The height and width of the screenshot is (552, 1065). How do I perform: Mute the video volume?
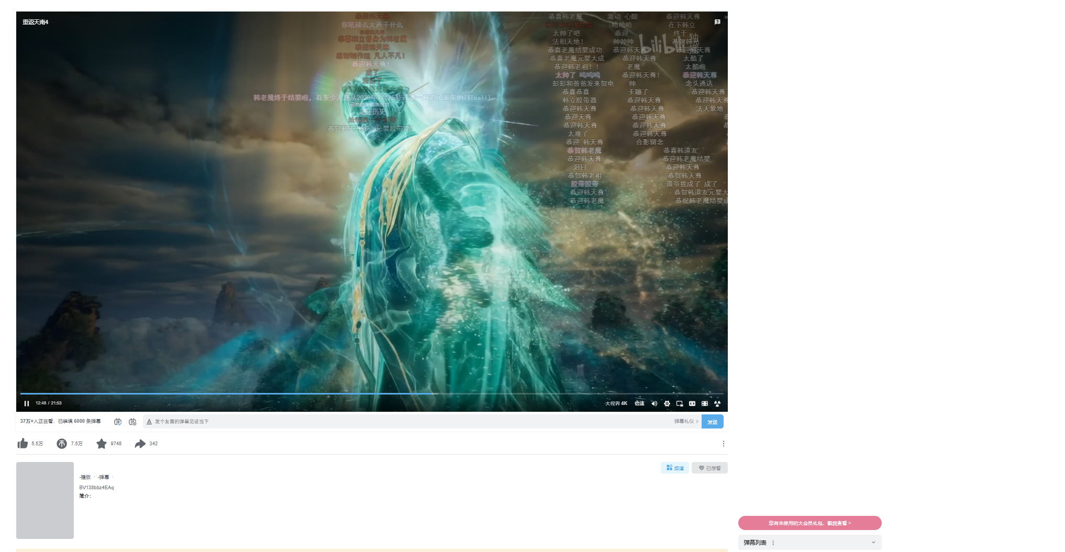pos(654,403)
